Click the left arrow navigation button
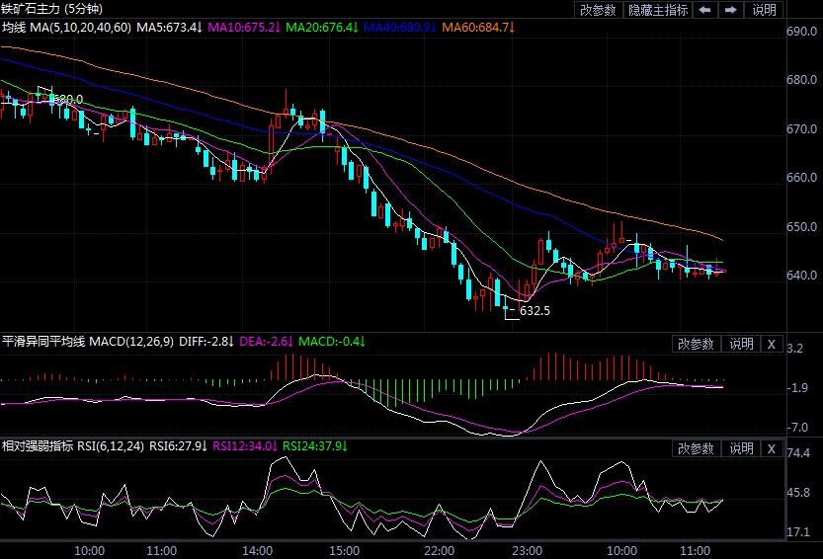The image size is (823, 559). 704,10
